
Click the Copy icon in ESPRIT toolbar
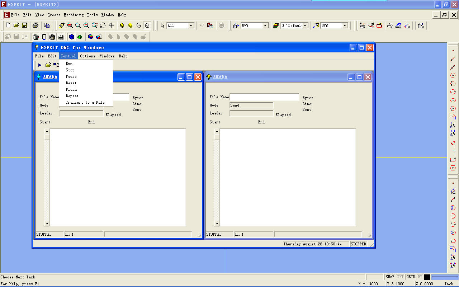click(x=47, y=25)
